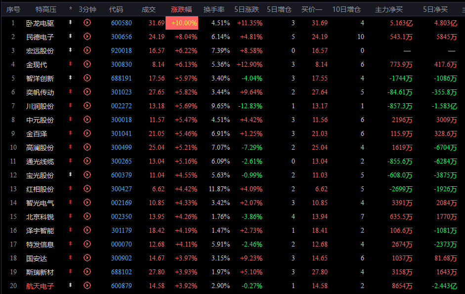Screen dimensions: 465x294
Task: Click the 8654万 main net buy value
Action: [402, 286]
